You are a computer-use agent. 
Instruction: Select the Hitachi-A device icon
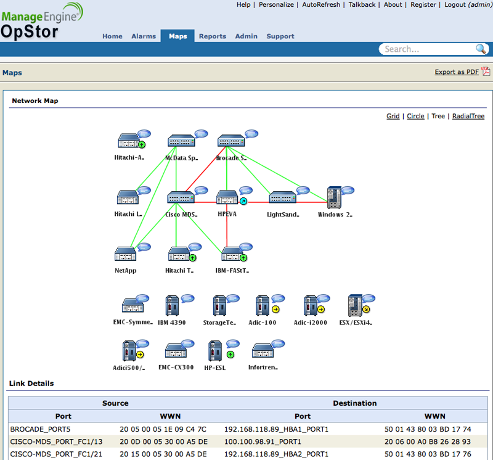click(128, 141)
